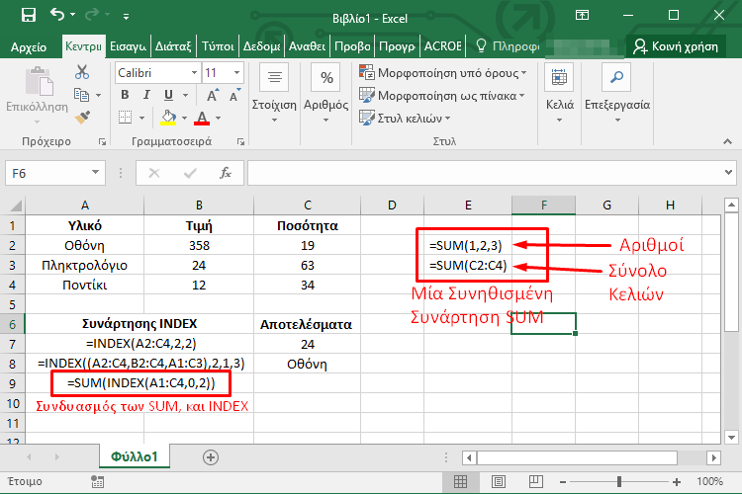Click the Zoom slider handle
Screen dimensions: 742x494
pos(619,482)
